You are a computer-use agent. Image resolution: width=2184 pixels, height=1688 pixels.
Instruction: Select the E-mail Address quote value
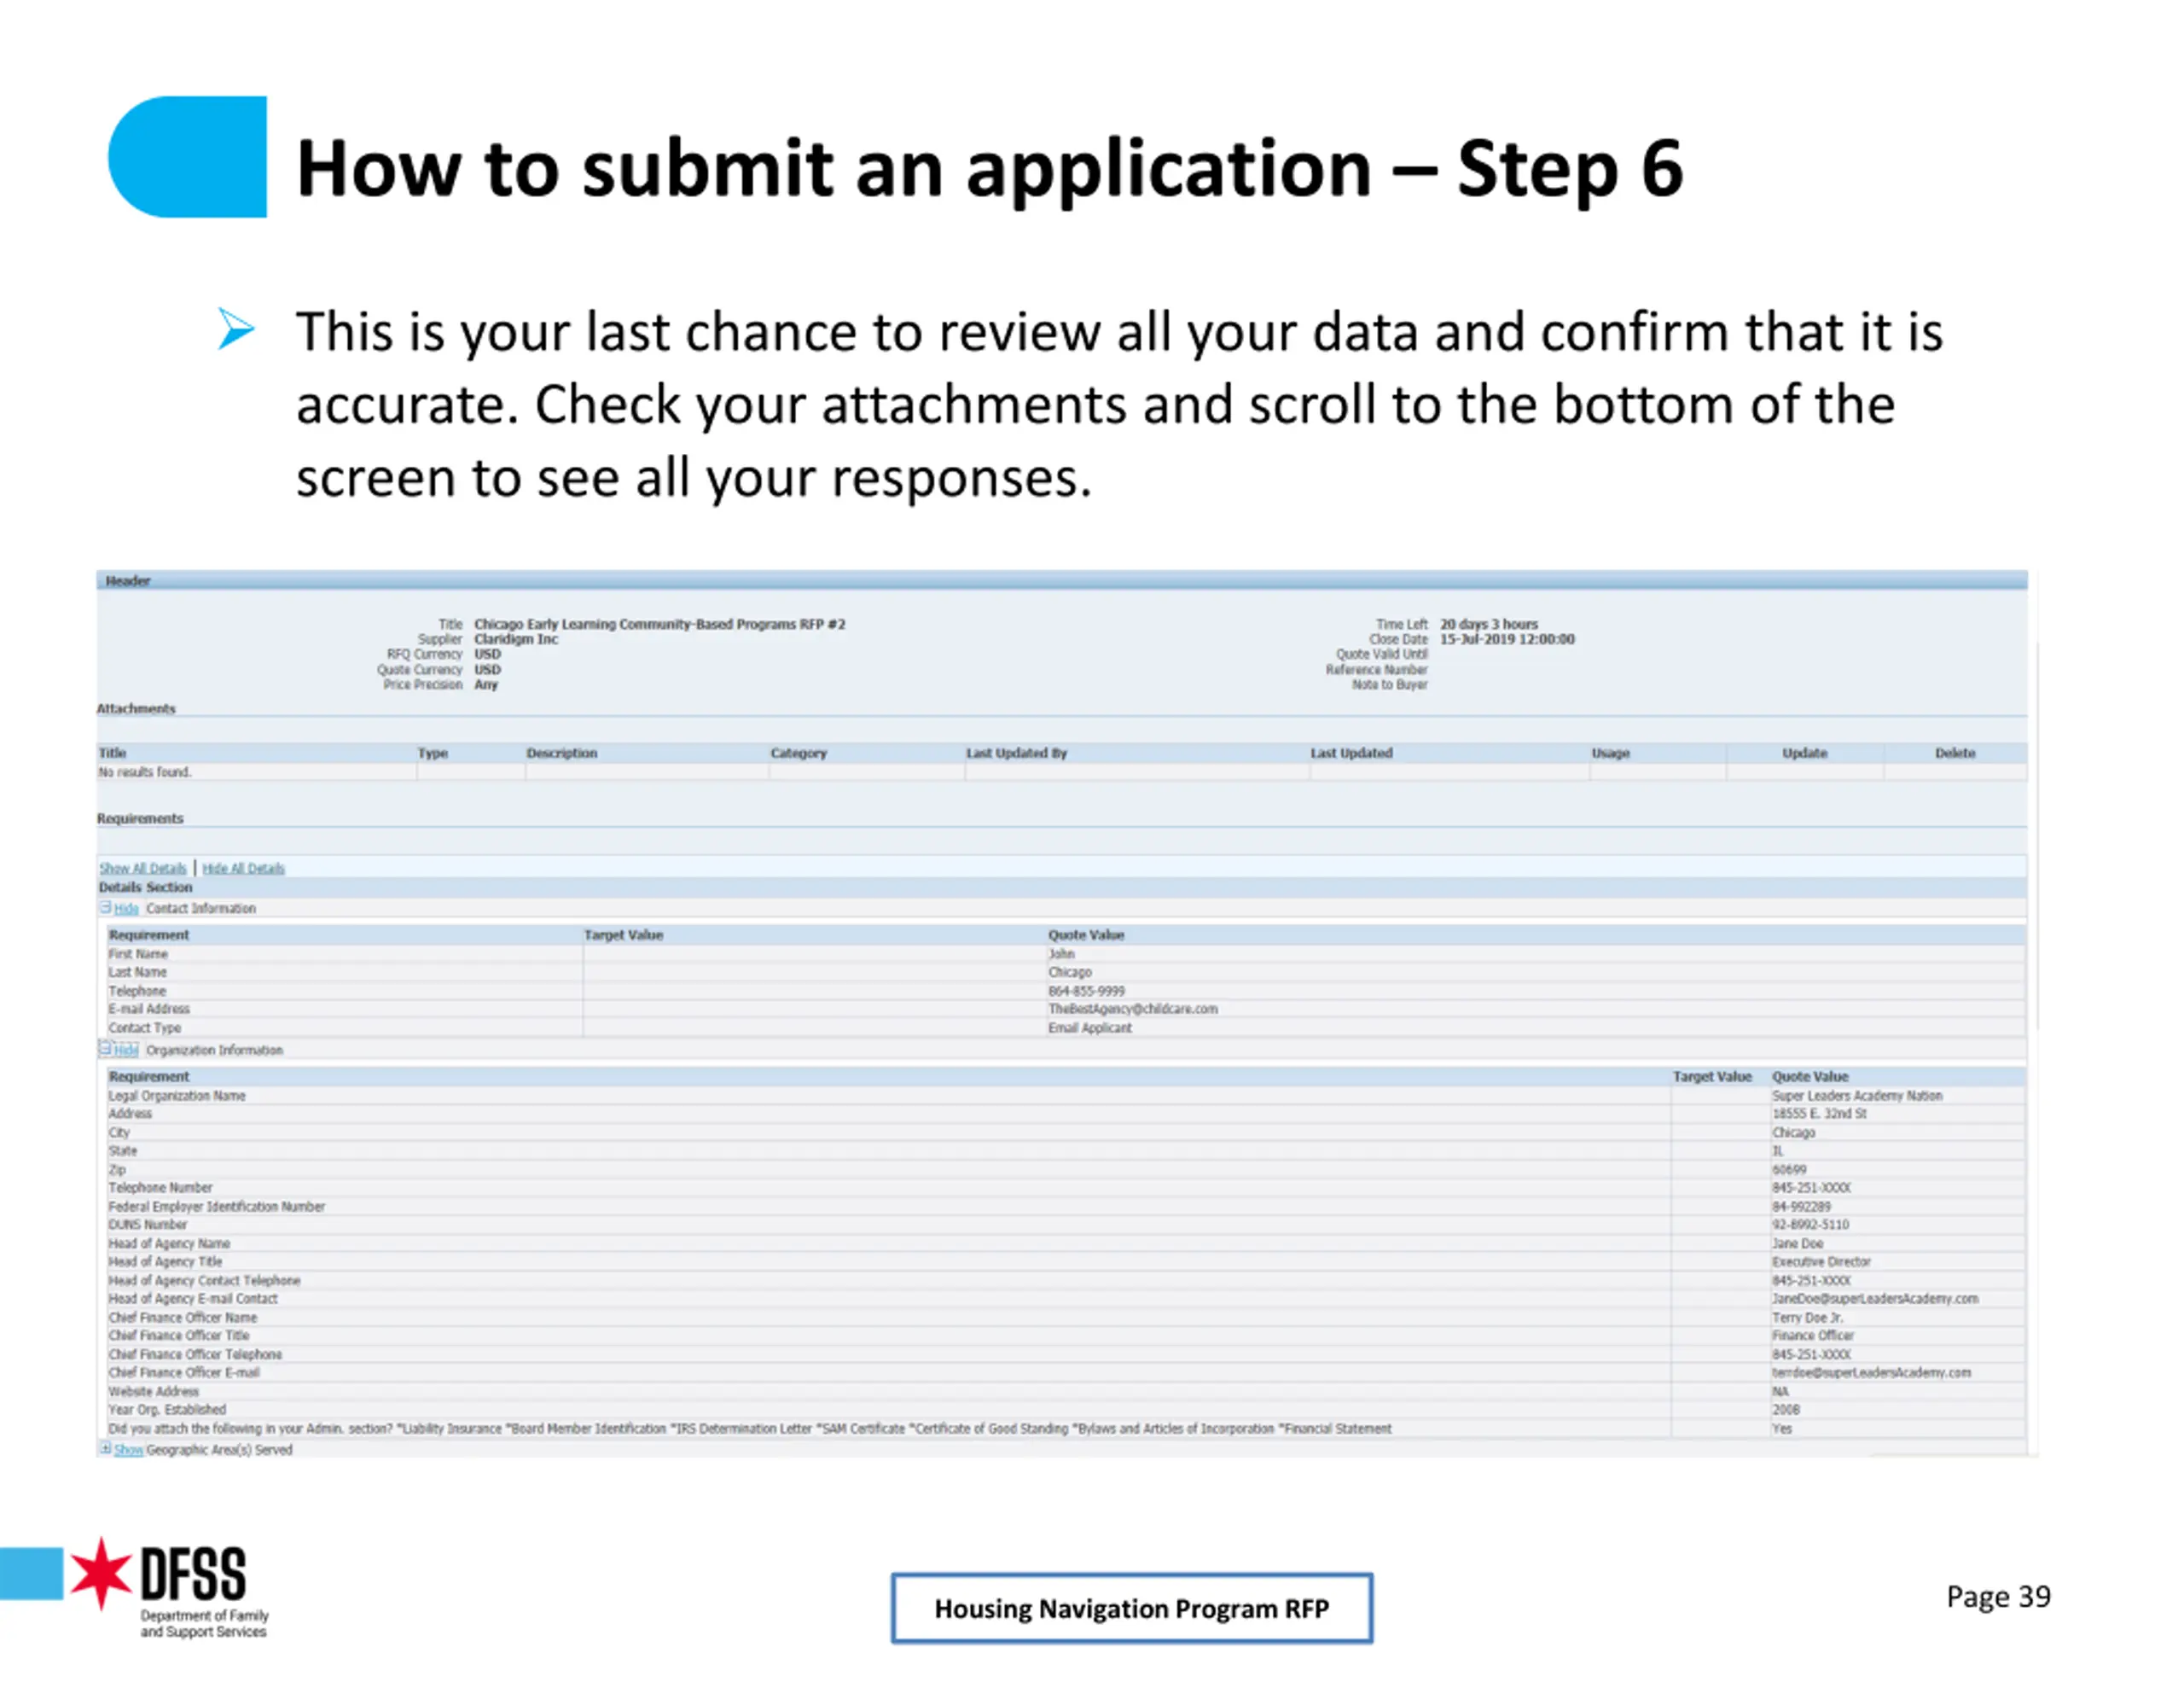tap(1132, 1009)
